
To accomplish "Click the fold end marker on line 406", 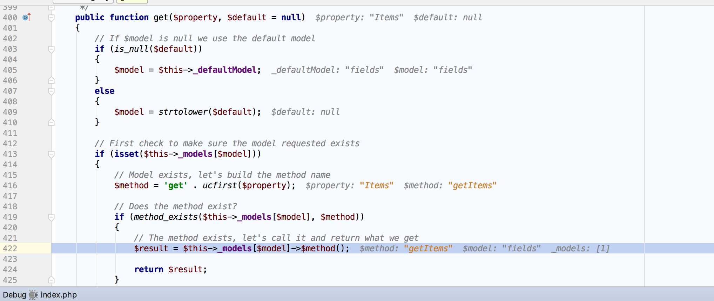I will 51,80.
